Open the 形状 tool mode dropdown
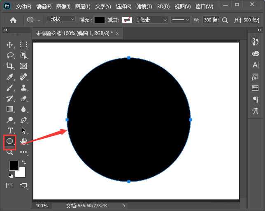 [x=61, y=19]
